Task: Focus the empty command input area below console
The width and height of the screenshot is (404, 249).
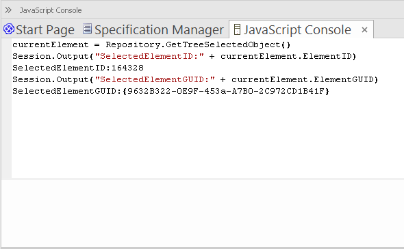Action: [x=203, y=213]
